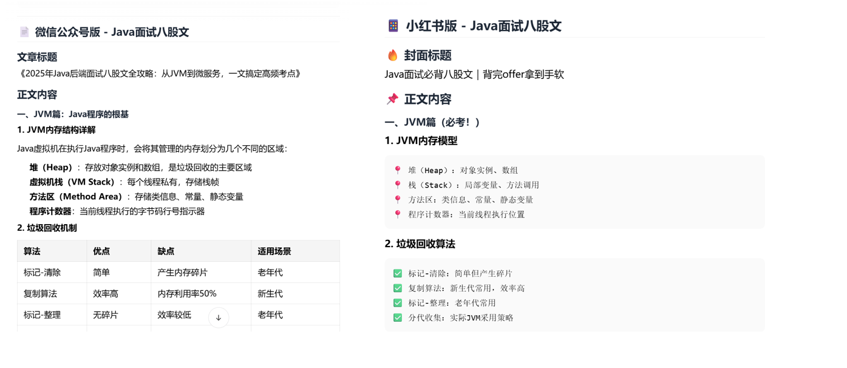Click the pin icon before 程序计数器：当前线程执行位置
This screenshot has height=368, width=847.
[398, 214]
